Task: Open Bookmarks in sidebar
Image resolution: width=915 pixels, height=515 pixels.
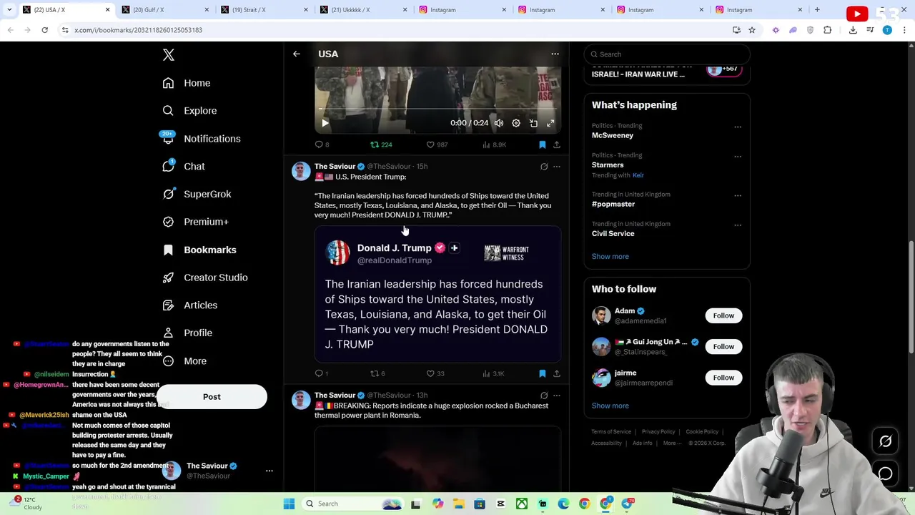Action: click(x=199, y=250)
